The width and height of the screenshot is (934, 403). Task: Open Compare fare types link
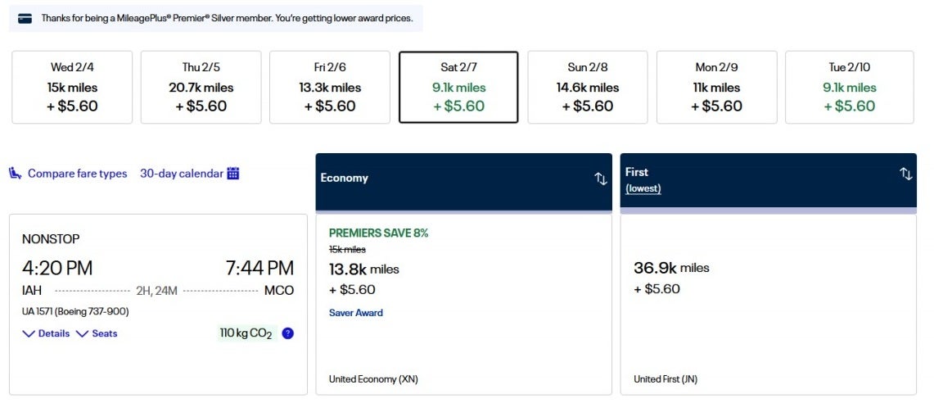[x=77, y=174]
